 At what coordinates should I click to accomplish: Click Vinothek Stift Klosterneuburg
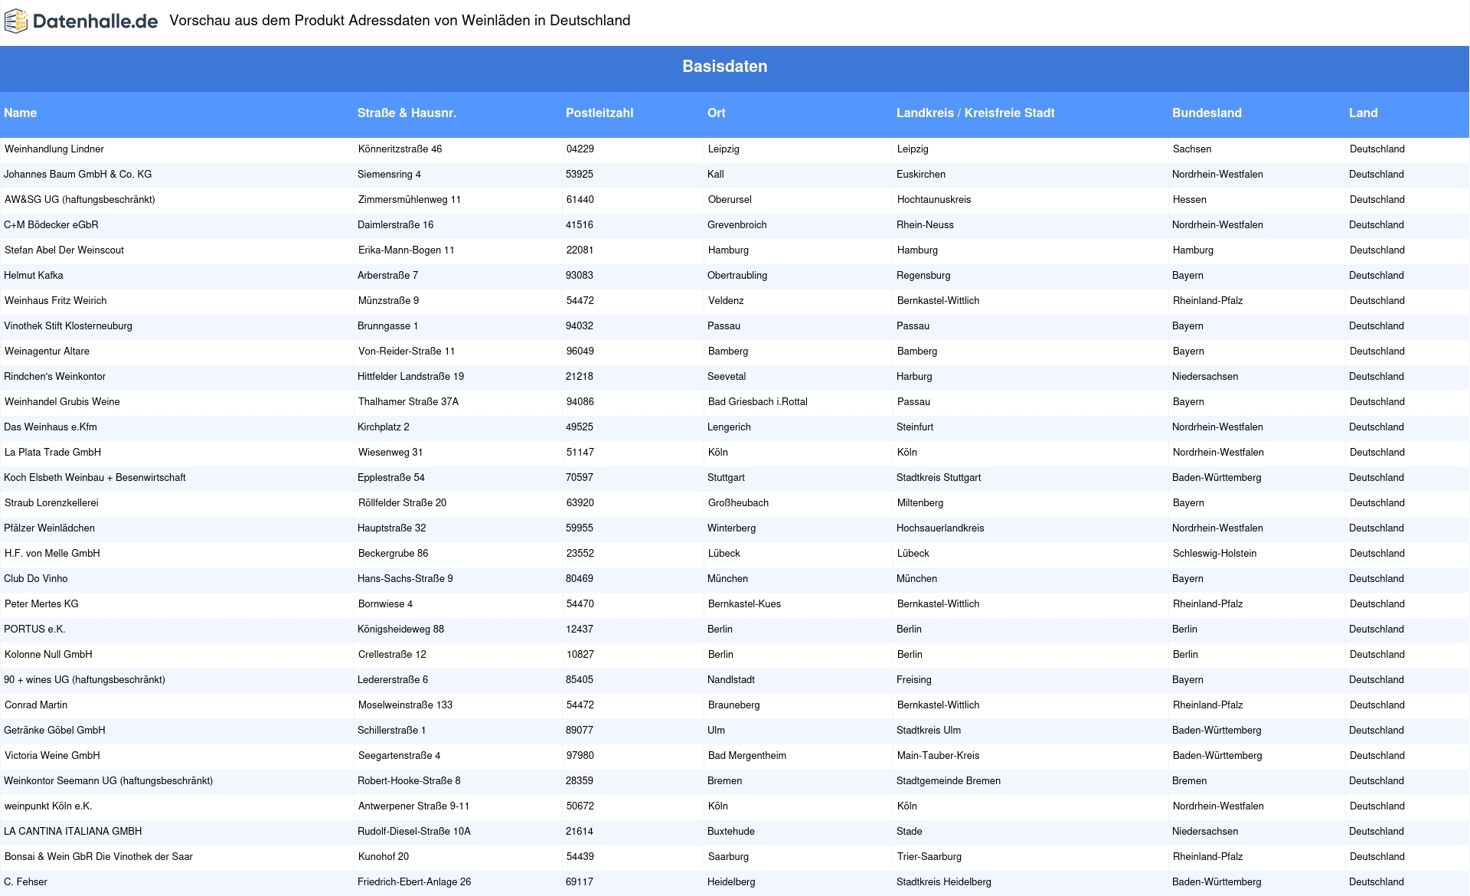[68, 326]
